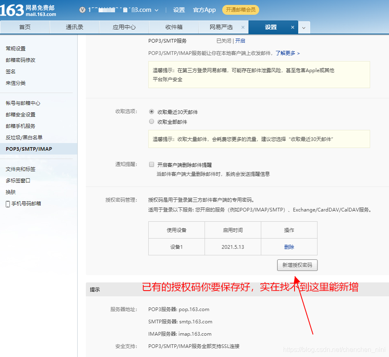The image size is (389, 357).
Task: Click the 已关闭 status text
Action: tap(224, 41)
